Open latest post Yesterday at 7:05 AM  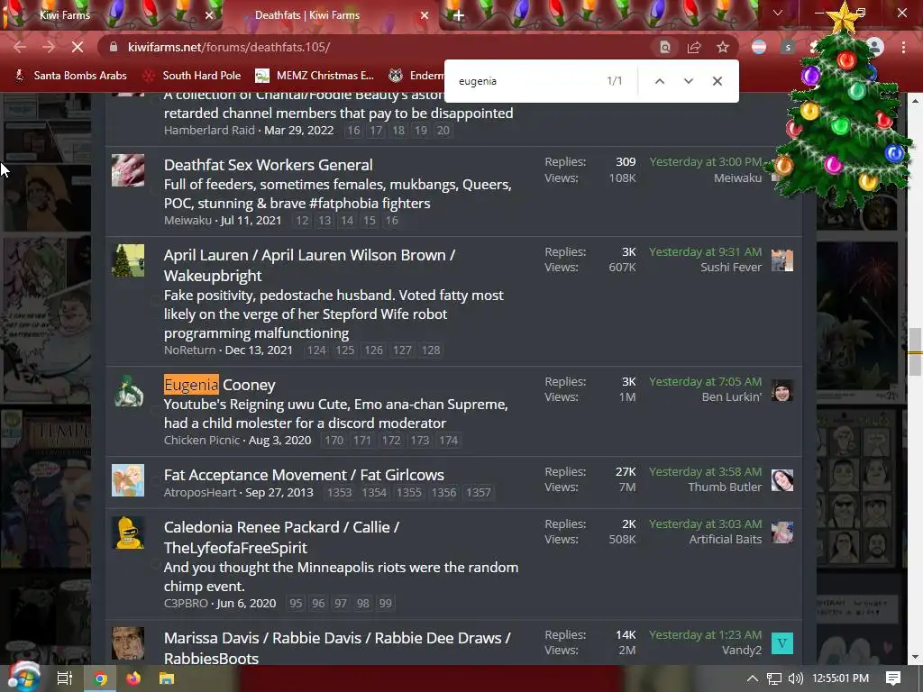(x=705, y=382)
